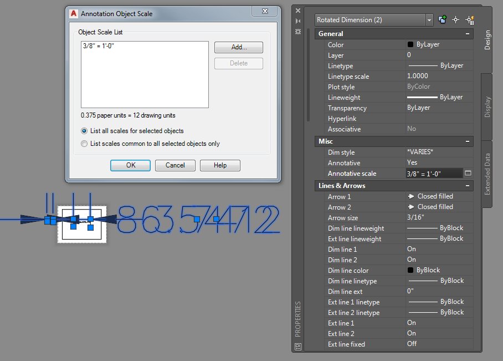Image resolution: width=503 pixels, height=361 pixels.
Task: Click the Arrow 1 Closed filled arrowhead icon
Action: click(411, 196)
